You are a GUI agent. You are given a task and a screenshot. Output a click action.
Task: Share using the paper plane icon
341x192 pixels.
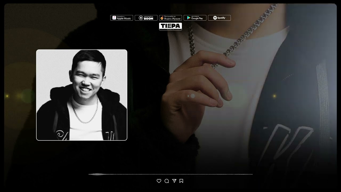tap(174, 181)
